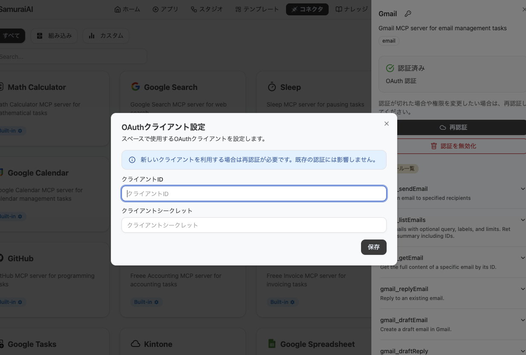Viewport: 526px width, 355px height.
Task: Click the studio icon in the スタジオ tab
Action: (x=194, y=9)
